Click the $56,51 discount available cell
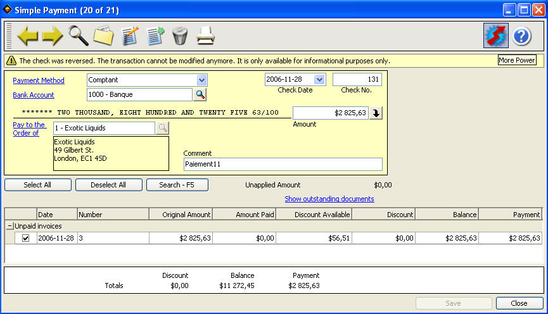548x314 pixels. 314,238
